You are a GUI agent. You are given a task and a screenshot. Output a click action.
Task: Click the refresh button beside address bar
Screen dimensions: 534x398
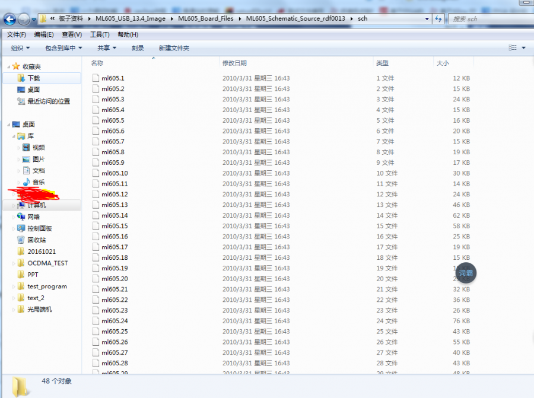click(438, 19)
